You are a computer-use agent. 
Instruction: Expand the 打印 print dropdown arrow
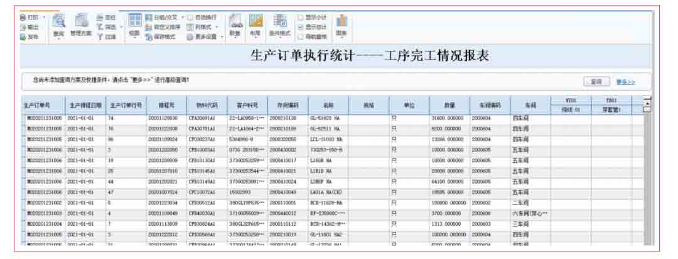[45, 18]
